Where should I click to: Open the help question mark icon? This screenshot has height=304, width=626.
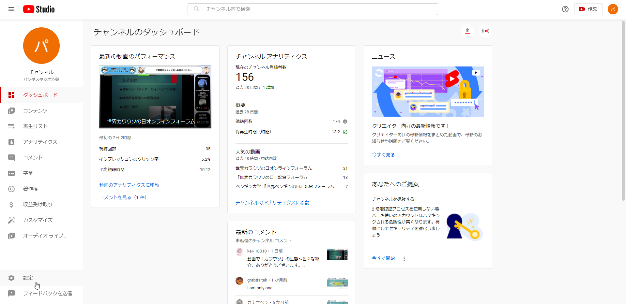point(565,9)
